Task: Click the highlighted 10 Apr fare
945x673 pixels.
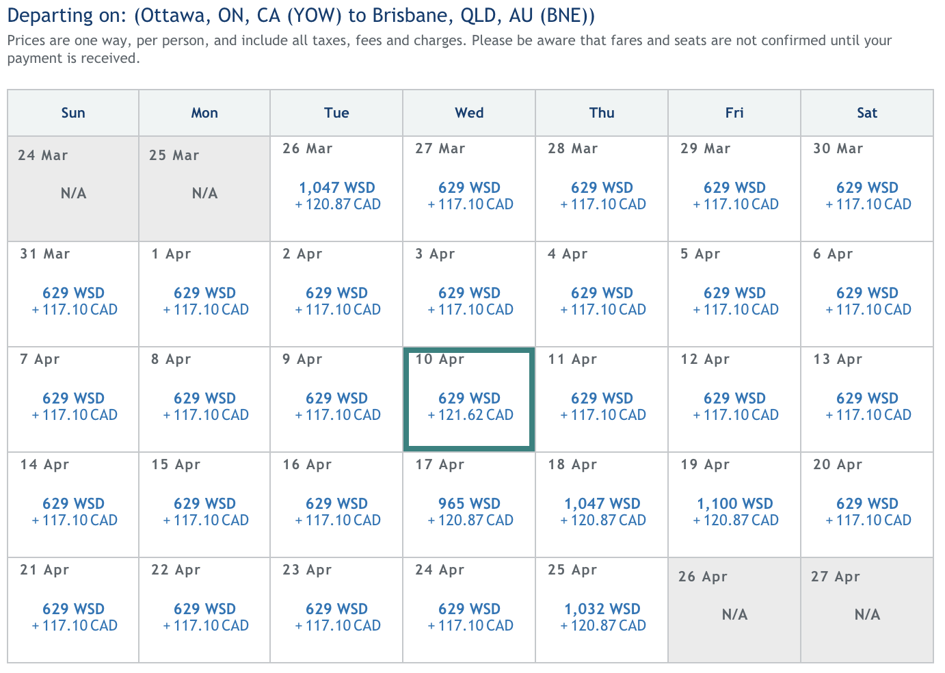Action: 469,399
